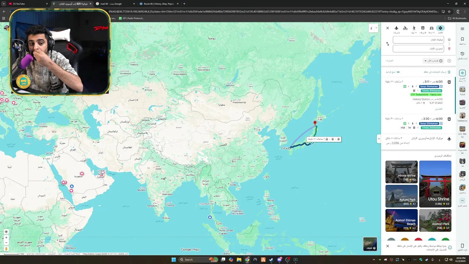Open File Explorer from the taskbar

(239, 260)
